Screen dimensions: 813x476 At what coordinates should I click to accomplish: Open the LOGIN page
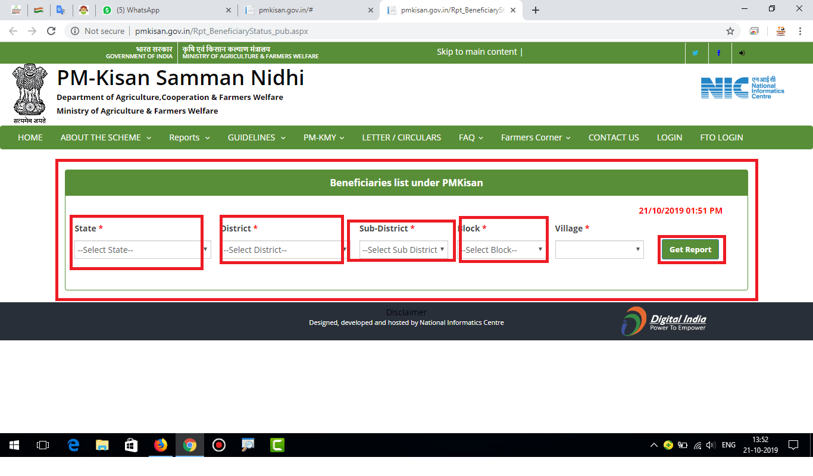click(x=670, y=137)
